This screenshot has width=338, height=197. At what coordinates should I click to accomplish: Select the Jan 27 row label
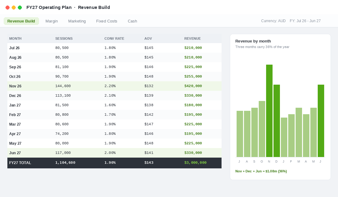[15, 105]
